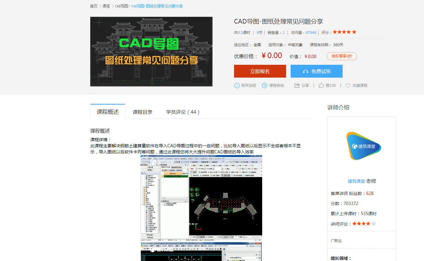Click the 访问量 count 47946
The height and width of the screenshot is (261, 424).
tap(311, 32)
